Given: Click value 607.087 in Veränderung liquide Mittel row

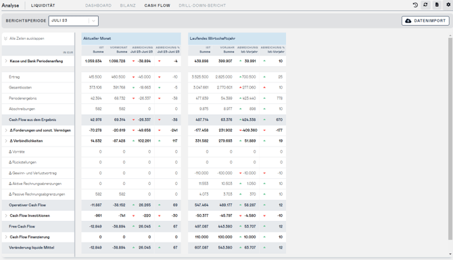Looking at the screenshot, I should [x=201, y=248].
